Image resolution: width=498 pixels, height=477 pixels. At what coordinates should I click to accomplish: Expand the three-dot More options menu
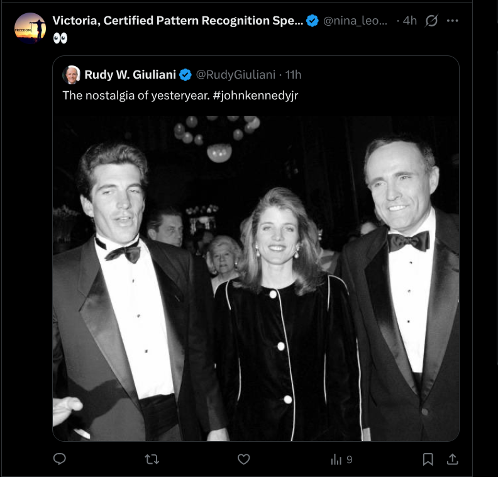[x=453, y=21]
